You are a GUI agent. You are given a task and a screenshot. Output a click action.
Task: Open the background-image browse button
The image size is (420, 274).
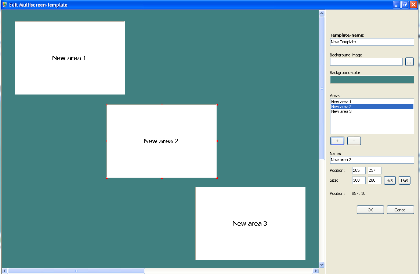click(409, 62)
